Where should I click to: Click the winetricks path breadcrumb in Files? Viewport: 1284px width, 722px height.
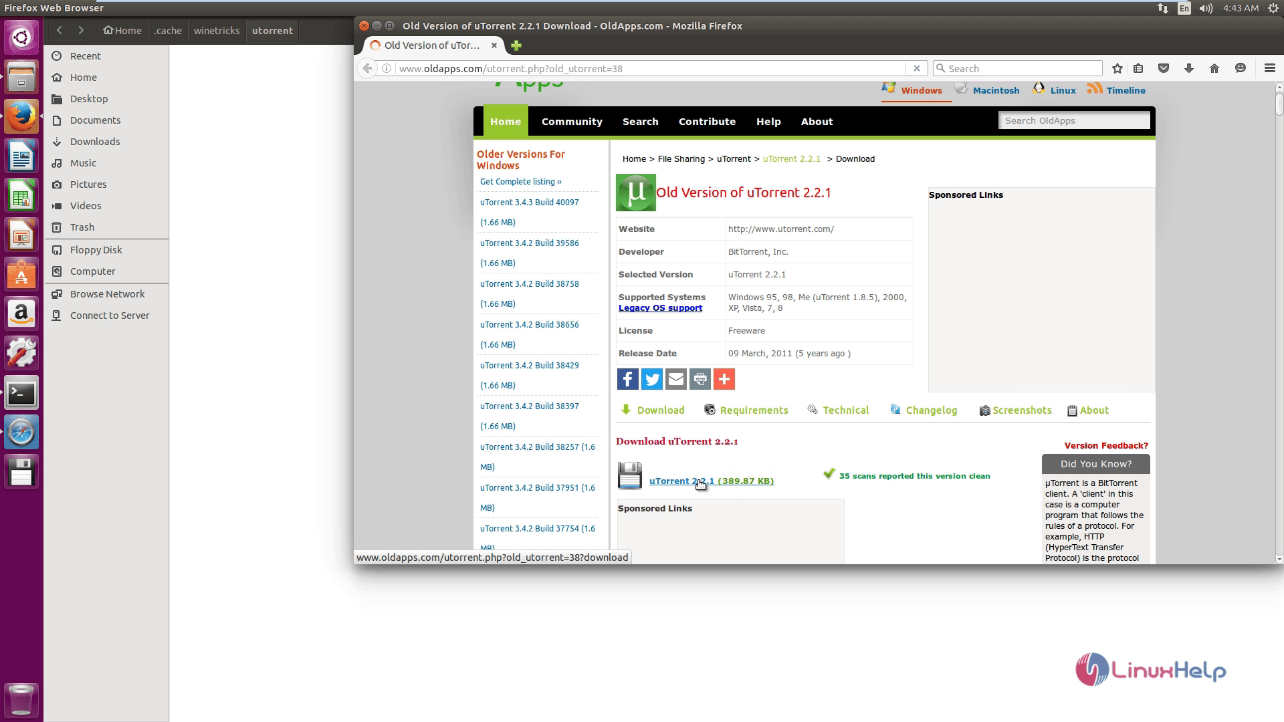click(217, 30)
